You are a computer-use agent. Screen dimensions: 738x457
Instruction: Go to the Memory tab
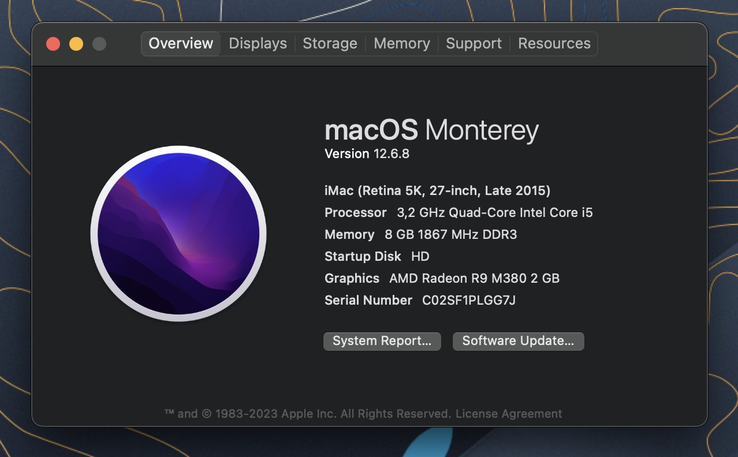pyautogui.click(x=401, y=44)
